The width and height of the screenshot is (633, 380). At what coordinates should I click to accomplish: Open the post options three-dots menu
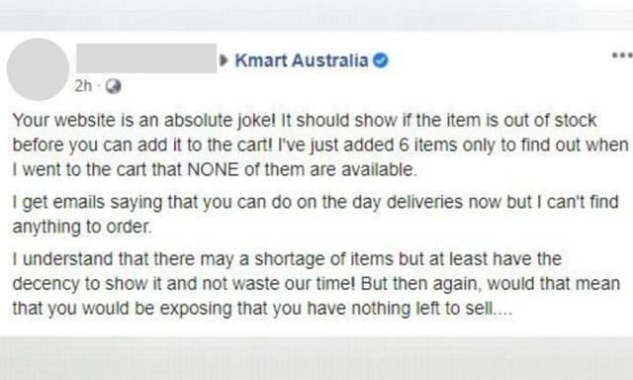[622, 54]
